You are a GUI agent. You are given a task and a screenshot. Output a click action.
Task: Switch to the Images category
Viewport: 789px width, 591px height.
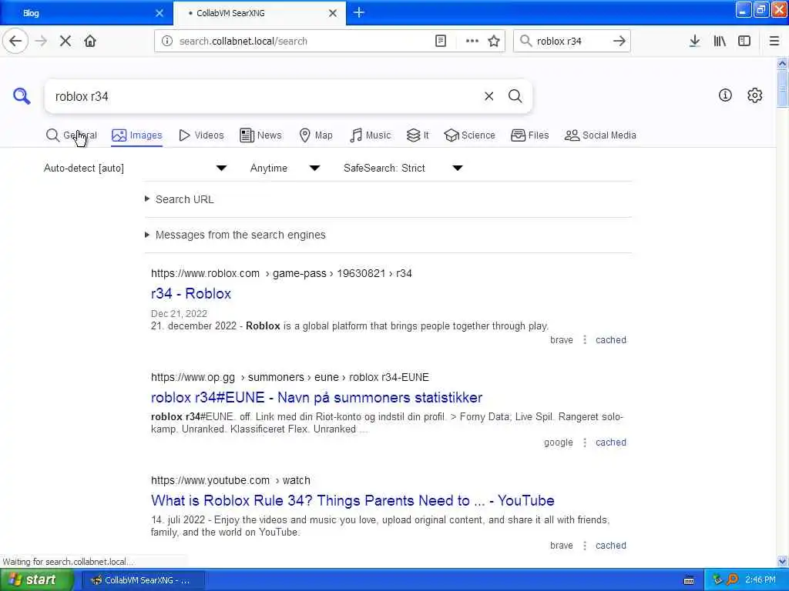[137, 135]
